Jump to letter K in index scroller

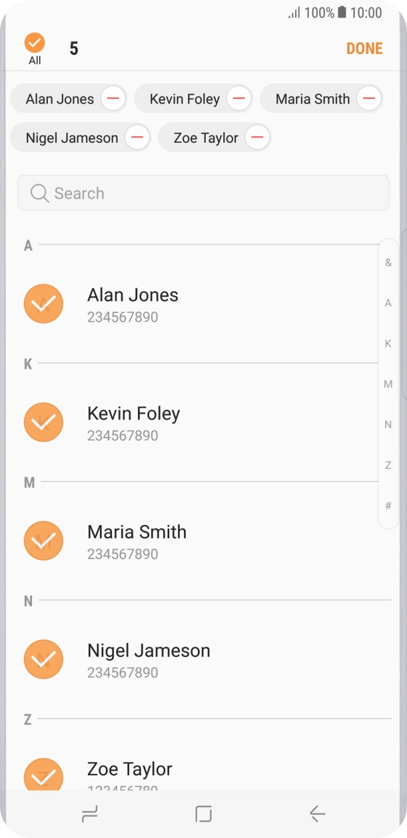[388, 344]
